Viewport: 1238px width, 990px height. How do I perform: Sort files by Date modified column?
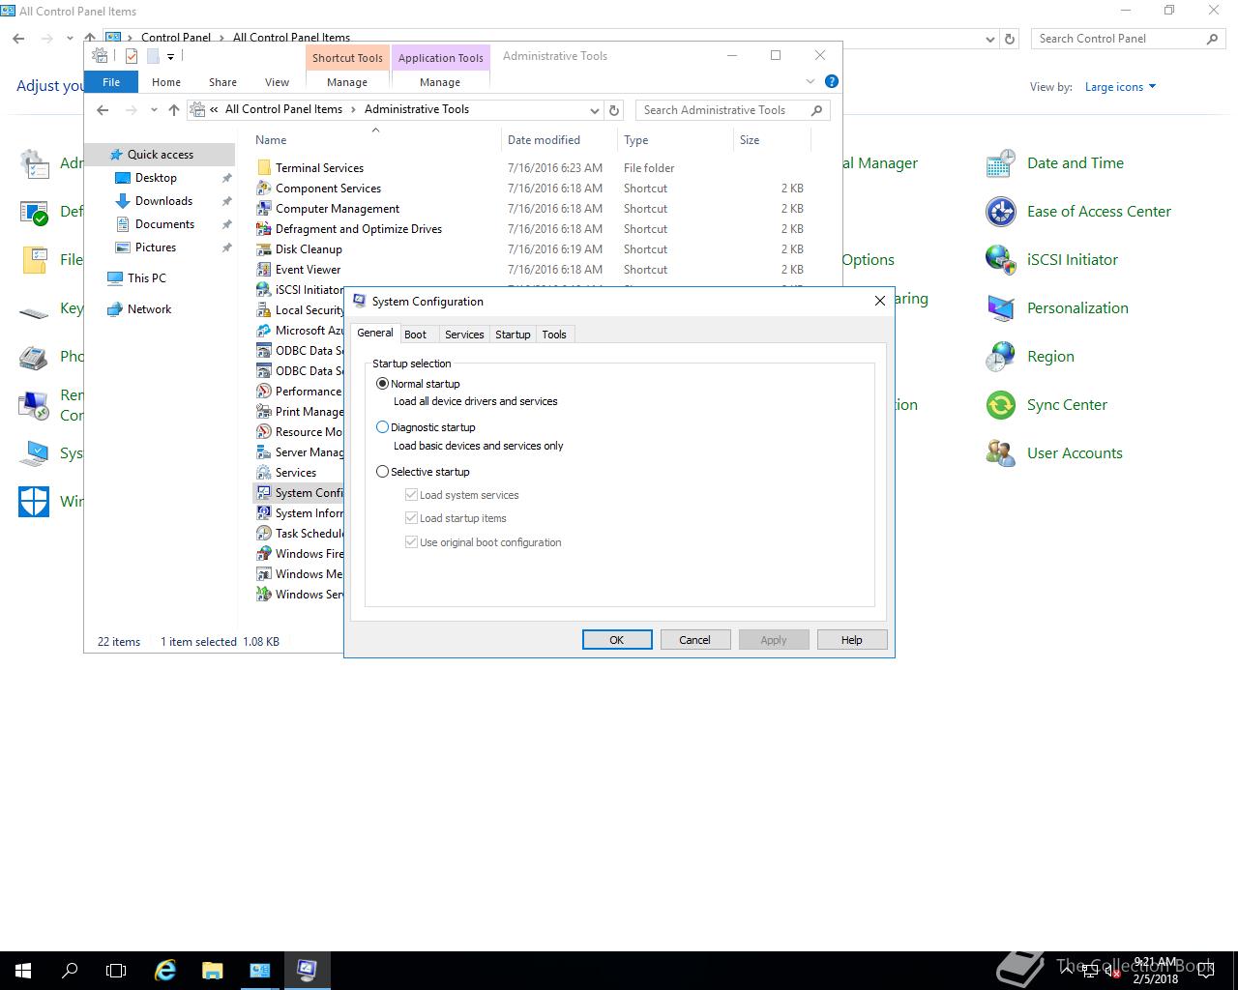click(x=544, y=140)
